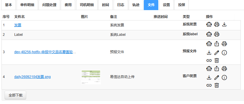
Task: Click robot icon in 发票 row
Action: click(x=209, y=25)
